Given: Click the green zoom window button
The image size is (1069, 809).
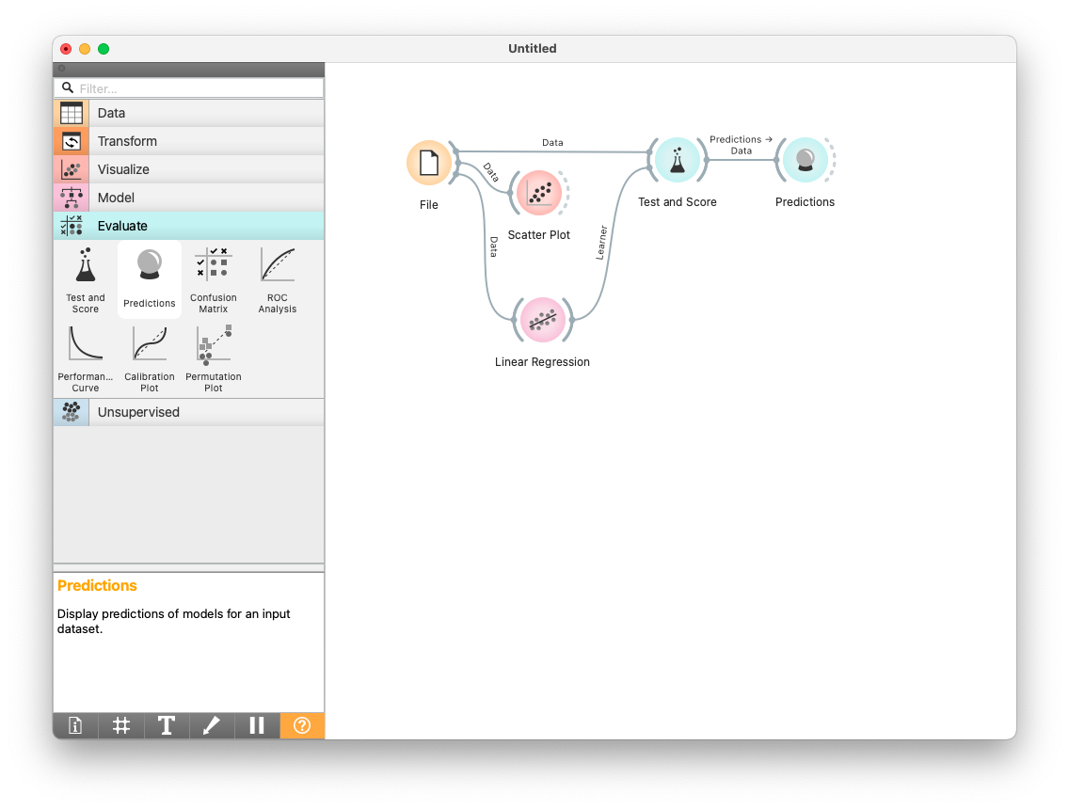Looking at the screenshot, I should (x=104, y=48).
